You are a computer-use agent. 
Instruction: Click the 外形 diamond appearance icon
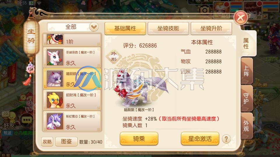point(113,56)
